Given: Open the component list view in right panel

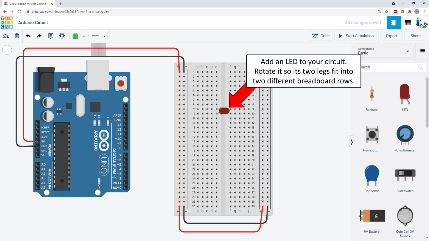Looking at the screenshot, I should click(x=422, y=51).
